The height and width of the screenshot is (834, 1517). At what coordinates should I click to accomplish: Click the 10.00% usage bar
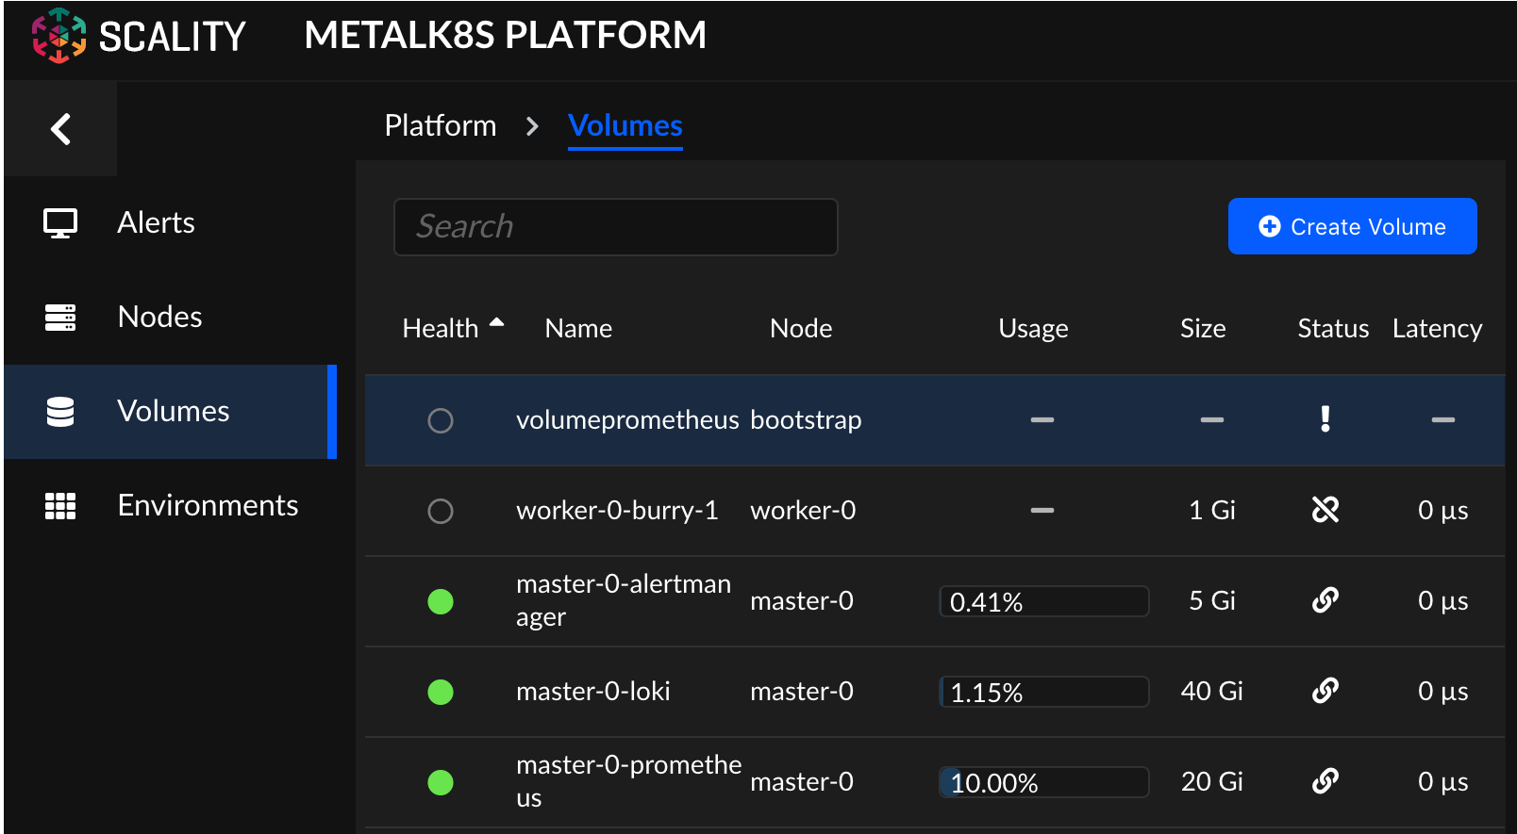(x=1044, y=782)
